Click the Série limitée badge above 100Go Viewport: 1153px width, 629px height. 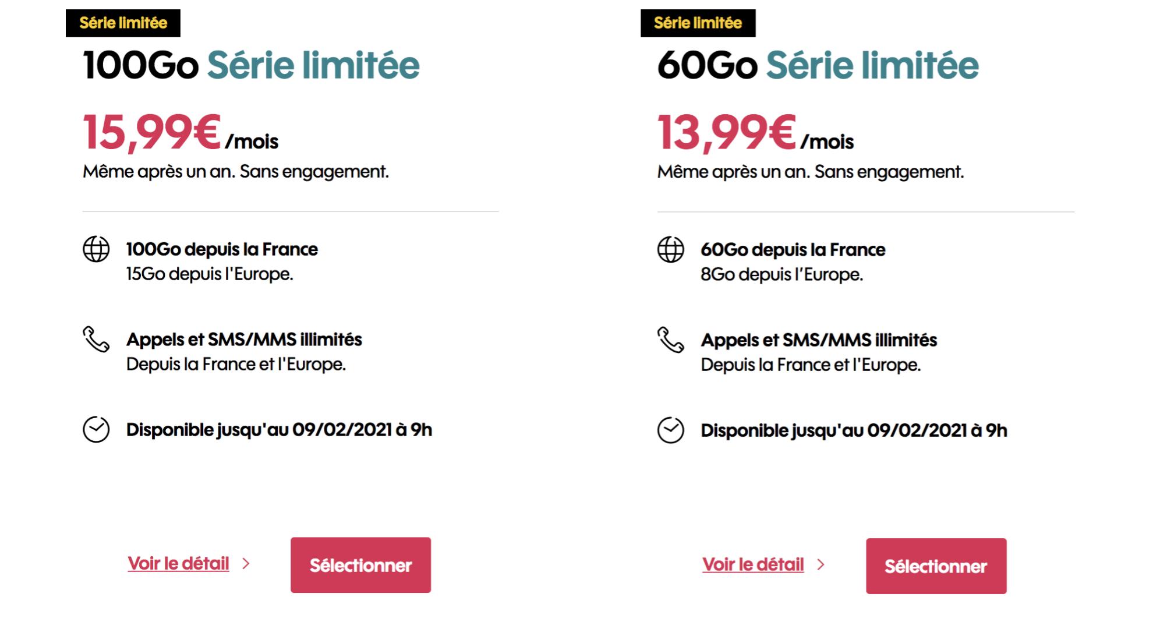point(123,23)
